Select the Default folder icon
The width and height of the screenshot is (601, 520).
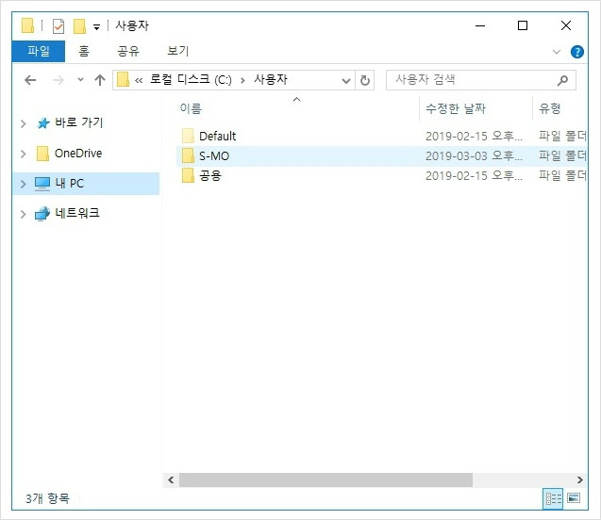click(x=188, y=136)
